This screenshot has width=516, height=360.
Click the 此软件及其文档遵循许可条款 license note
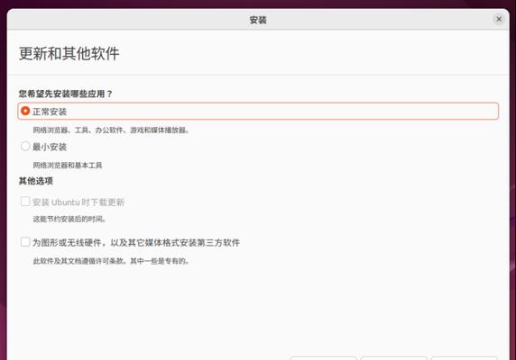click(x=111, y=261)
